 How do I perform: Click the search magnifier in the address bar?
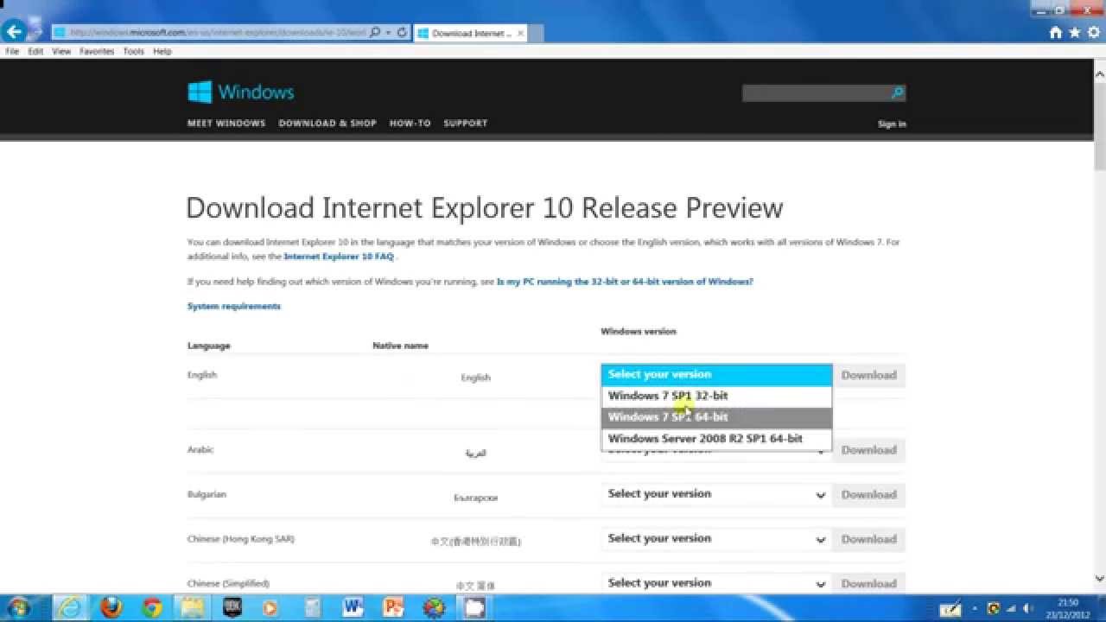(375, 33)
